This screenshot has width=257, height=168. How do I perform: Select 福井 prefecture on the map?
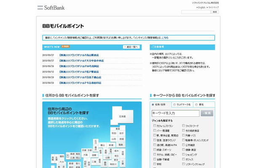tap(96, 148)
